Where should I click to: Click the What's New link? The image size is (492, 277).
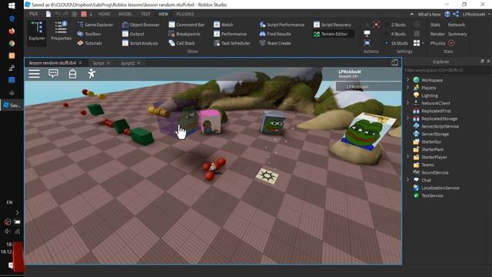429,14
